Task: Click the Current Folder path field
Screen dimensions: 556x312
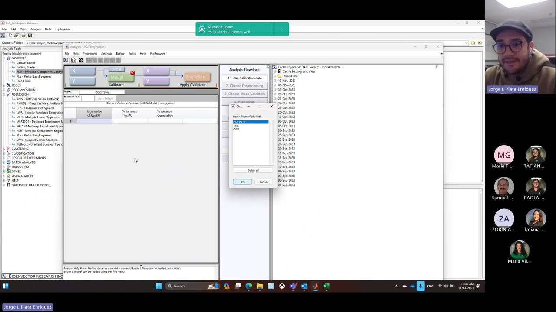Action: (x=247, y=43)
